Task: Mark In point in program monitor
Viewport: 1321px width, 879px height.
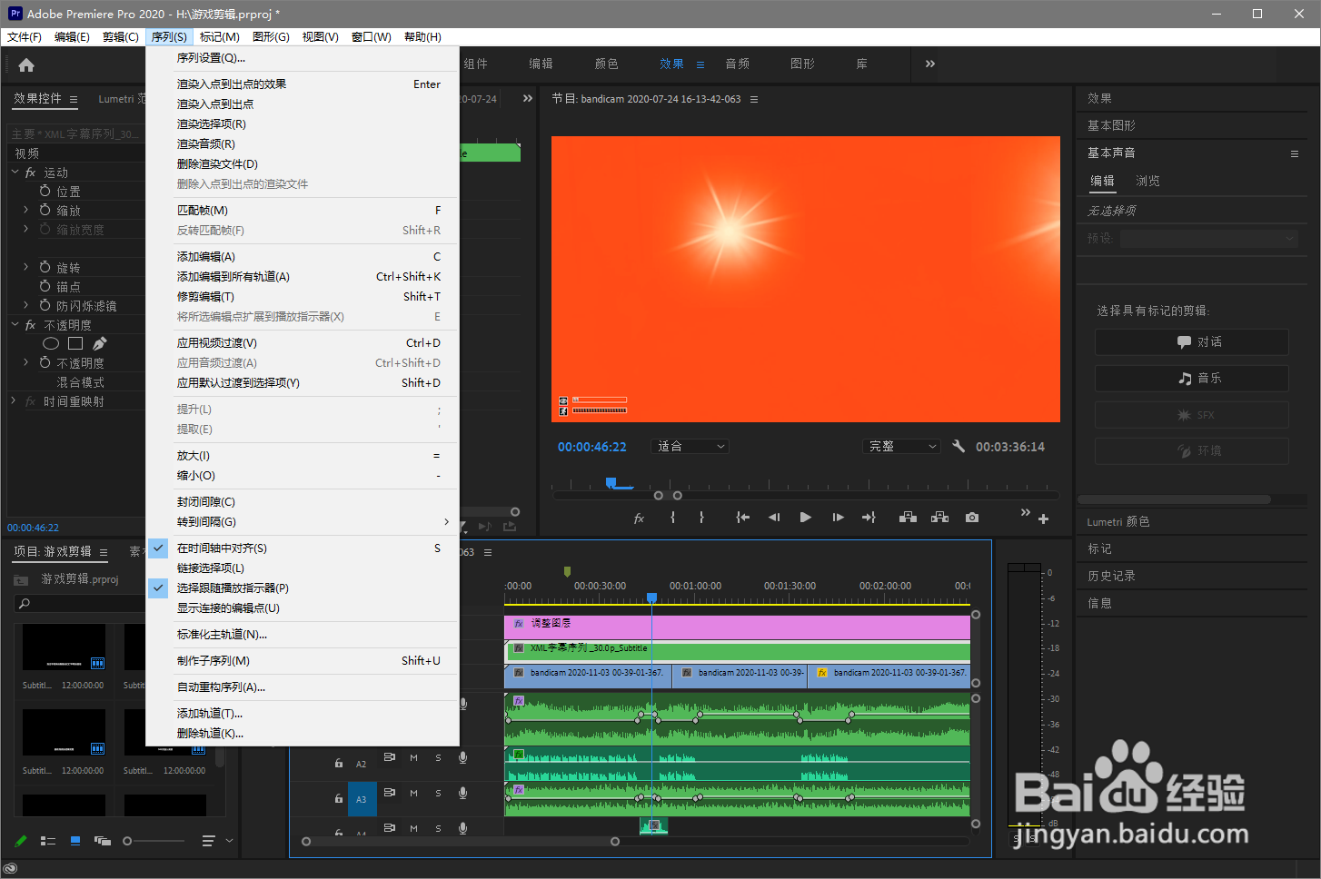Action: point(672,518)
